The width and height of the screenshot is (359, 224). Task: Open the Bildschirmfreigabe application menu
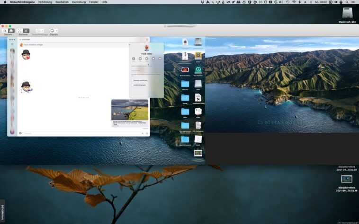tap(22, 2)
